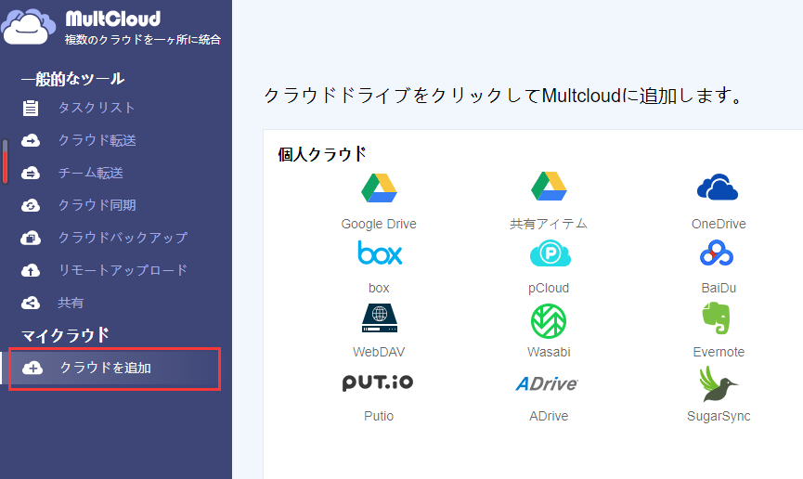The width and height of the screenshot is (803, 479).
Task: Click the リモートアップロード upload cloud icon
Action: 31,270
